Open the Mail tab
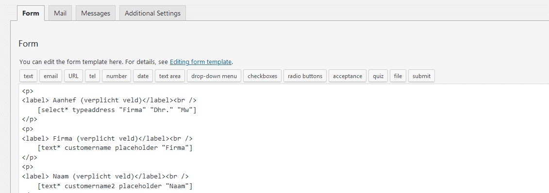Image resolution: width=549 pixels, height=193 pixels. coord(60,13)
